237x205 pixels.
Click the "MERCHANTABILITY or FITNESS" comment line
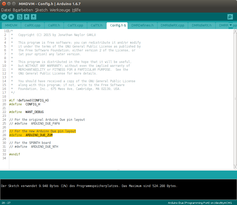coord(73,70)
